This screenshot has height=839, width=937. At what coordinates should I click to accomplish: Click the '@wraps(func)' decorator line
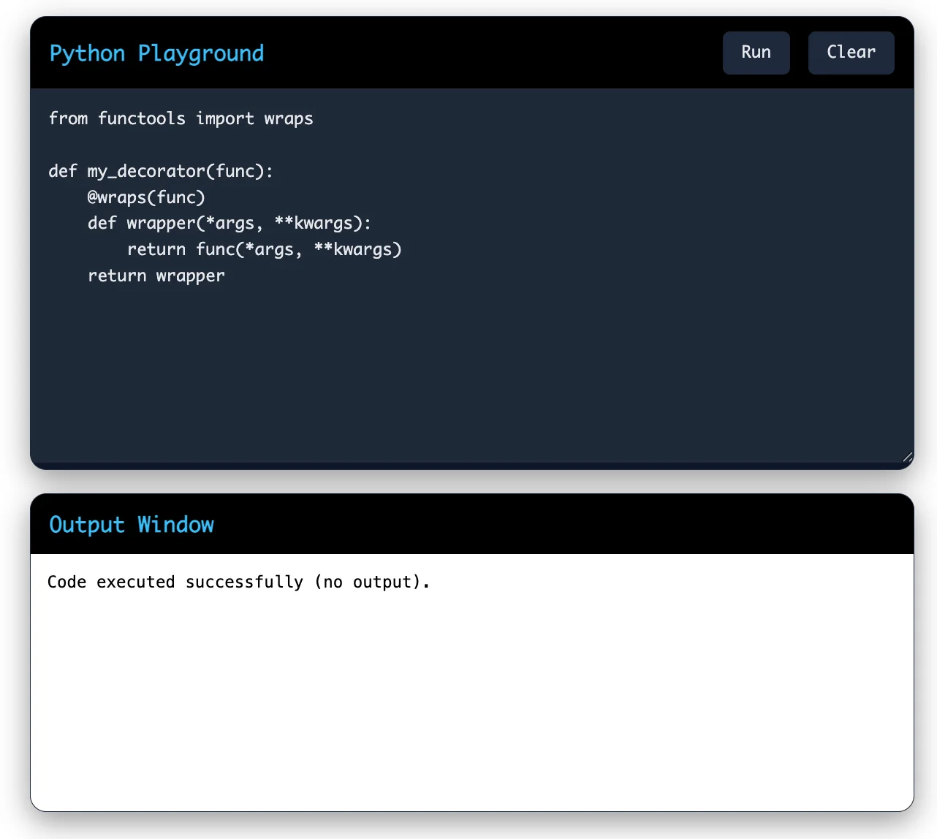click(x=146, y=197)
